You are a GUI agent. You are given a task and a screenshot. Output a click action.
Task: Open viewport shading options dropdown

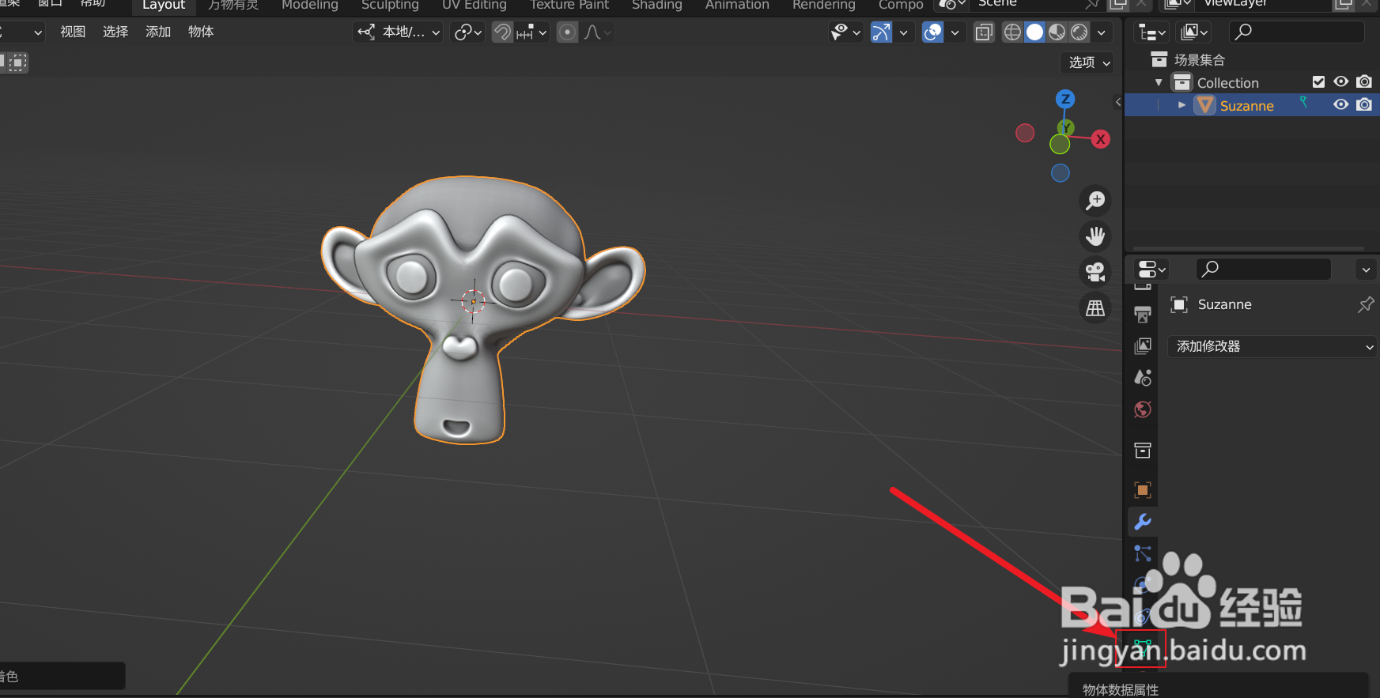click(x=1102, y=32)
